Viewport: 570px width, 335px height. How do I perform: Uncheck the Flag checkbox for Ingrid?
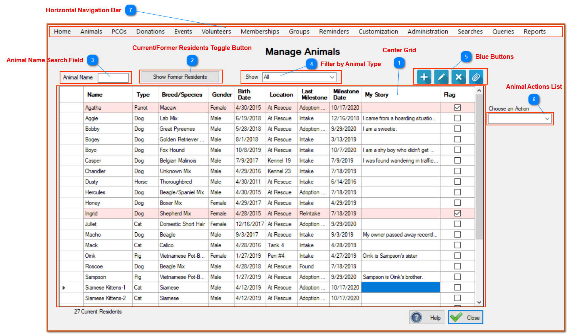(x=457, y=213)
